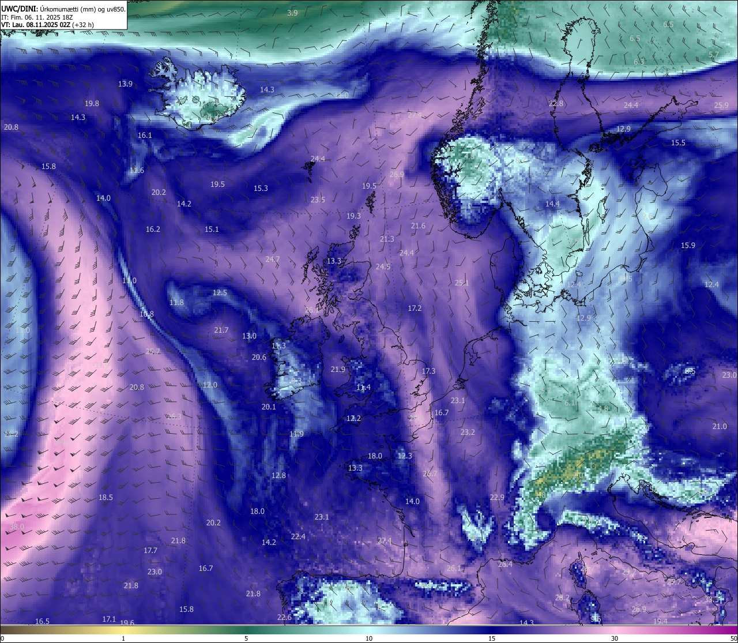Image resolution: width=738 pixels, height=643 pixels.
Task: Select the 12.5 value west of Ireland
Action: click(220, 292)
